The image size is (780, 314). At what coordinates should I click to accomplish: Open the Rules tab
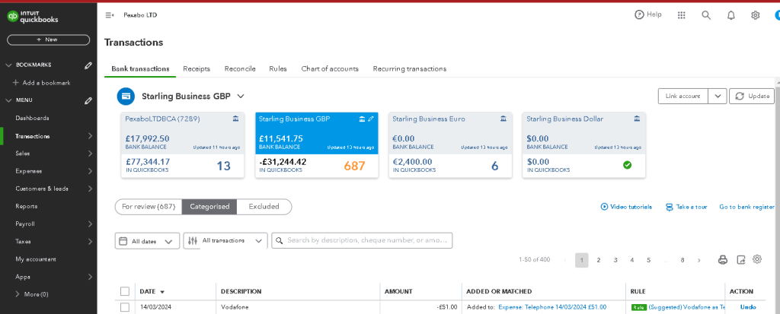pos(278,68)
